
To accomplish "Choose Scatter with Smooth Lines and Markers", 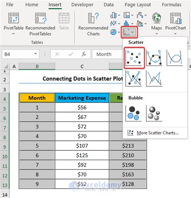I will tap(154, 58).
